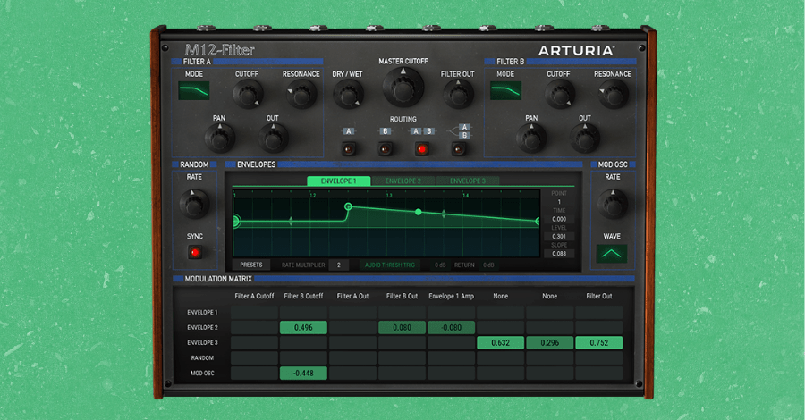Open Filter B Out destination menu
Screen dimensions: 805x420
[402, 296]
